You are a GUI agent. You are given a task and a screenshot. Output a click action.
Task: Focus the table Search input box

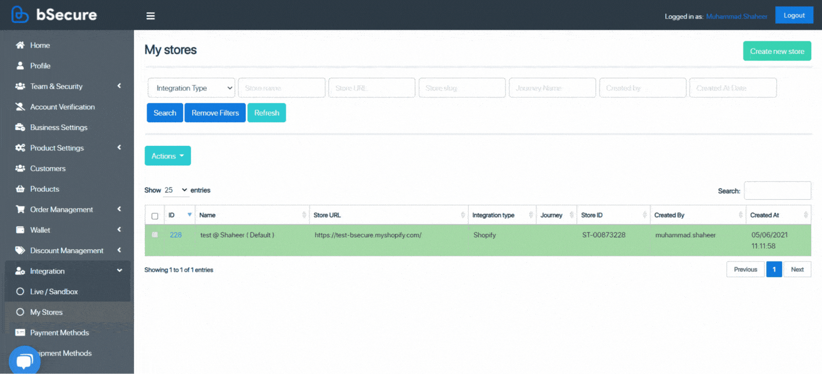click(x=777, y=191)
